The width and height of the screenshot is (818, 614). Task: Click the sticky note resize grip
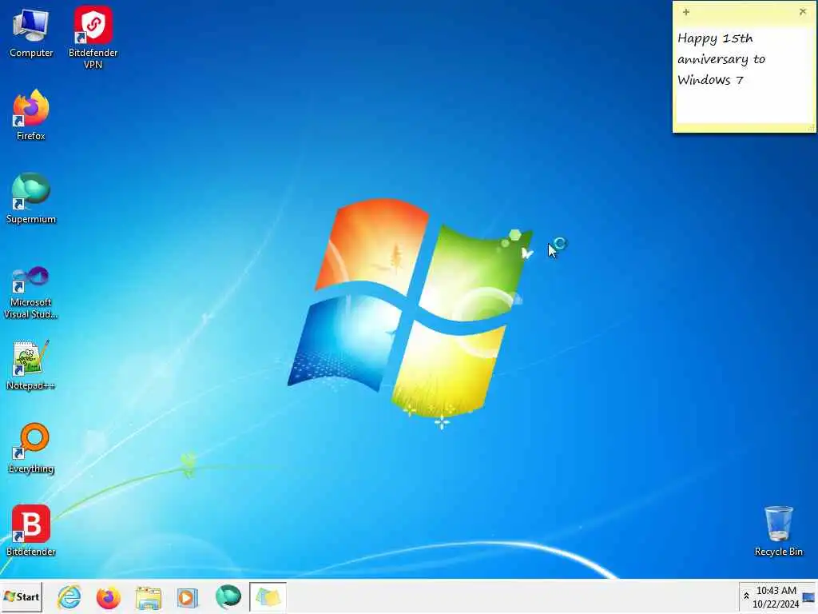[811, 127]
